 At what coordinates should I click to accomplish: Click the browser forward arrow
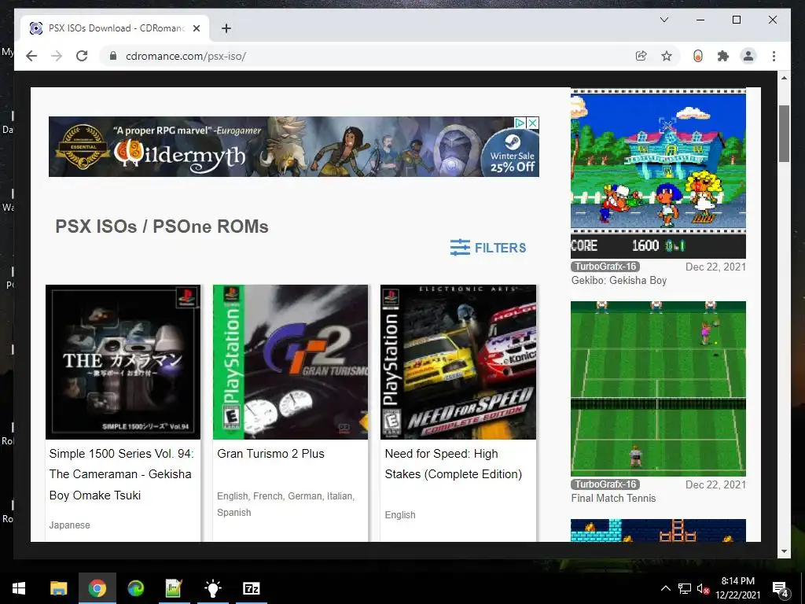tap(57, 56)
